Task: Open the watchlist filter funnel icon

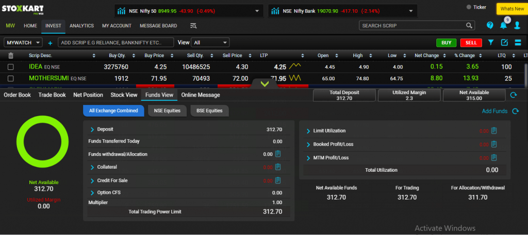Action: (x=491, y=42)
